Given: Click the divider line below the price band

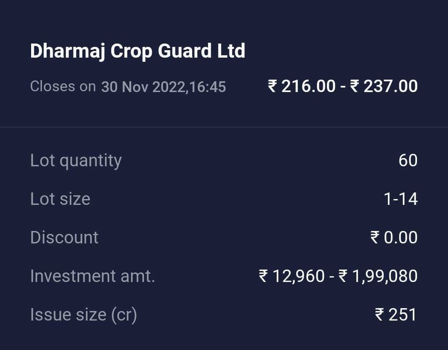Looking at the screenshot, I should (x=224, y=124).
